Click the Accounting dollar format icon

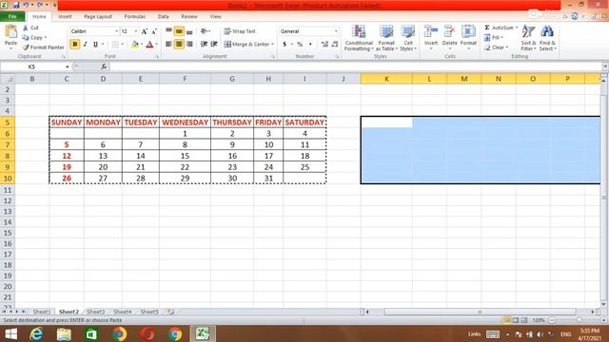(285, 45)
